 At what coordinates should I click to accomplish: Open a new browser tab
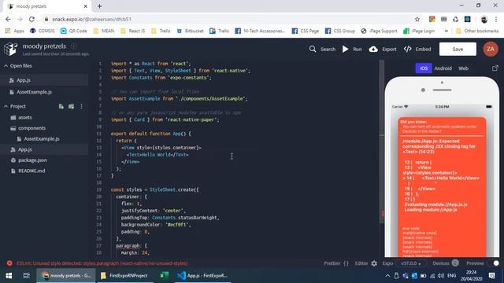click(x=100, y=6)
